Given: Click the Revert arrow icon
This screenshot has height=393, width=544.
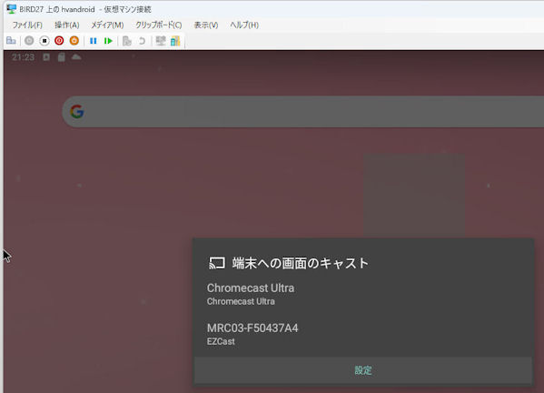Looking at the screenshot, I should [142, 41].
